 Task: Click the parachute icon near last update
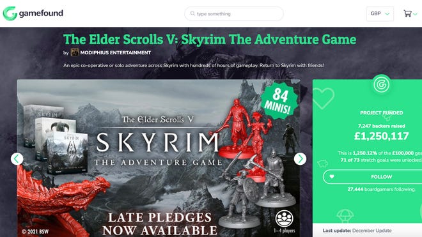[x=345, y=215]
